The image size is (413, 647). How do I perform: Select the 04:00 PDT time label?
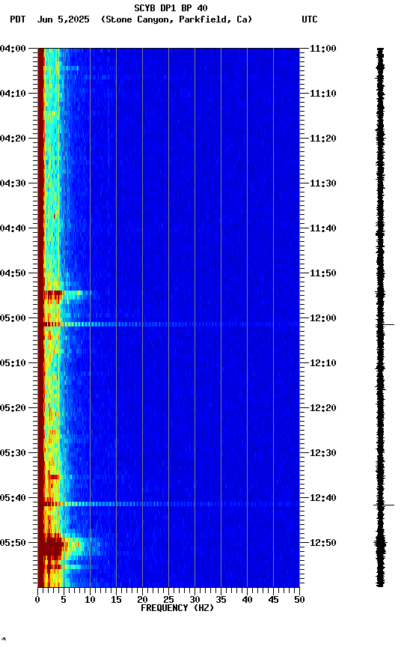click(13, 49)
